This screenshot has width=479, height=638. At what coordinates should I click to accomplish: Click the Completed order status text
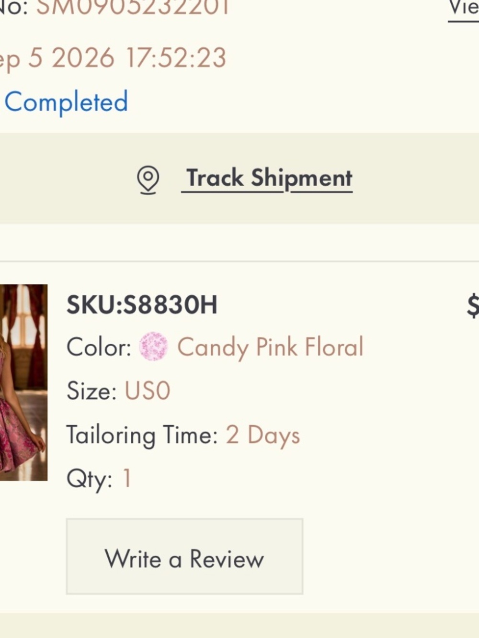(x=66, y=102)
